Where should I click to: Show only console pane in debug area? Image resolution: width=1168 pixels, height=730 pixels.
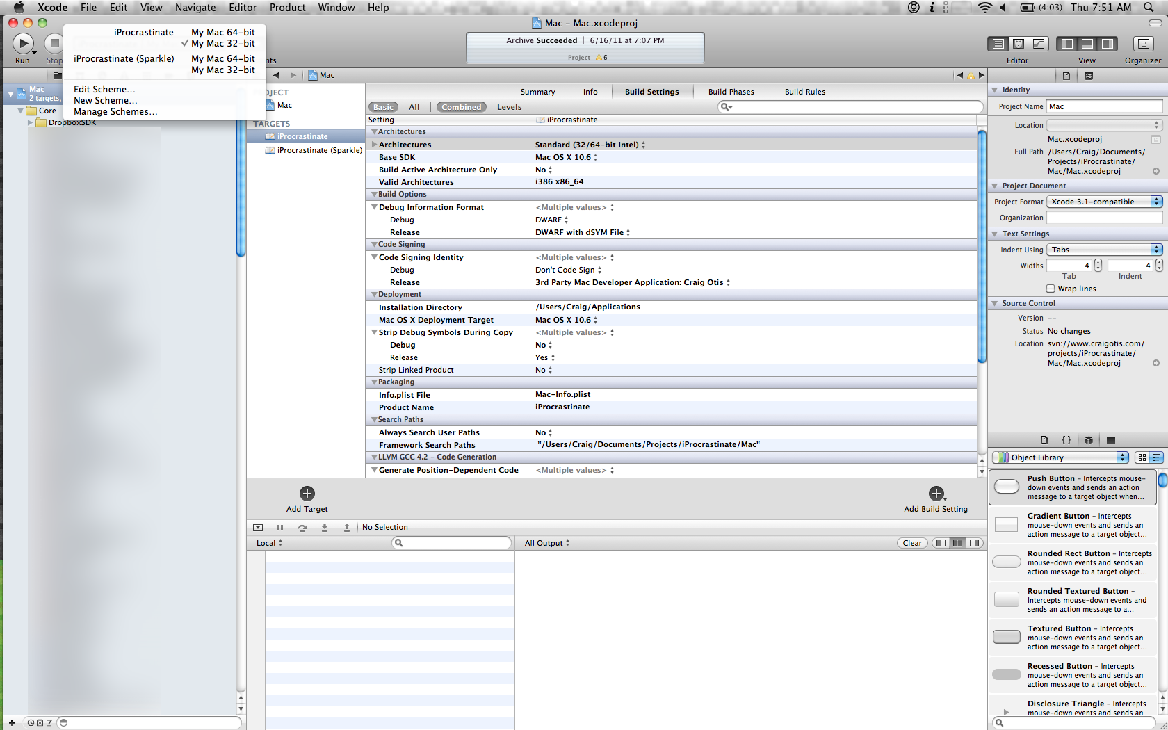point(975,543)
